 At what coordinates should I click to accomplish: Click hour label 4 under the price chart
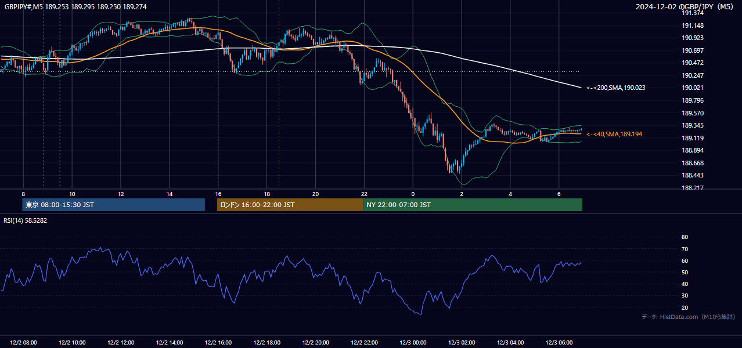coord(510,194)
